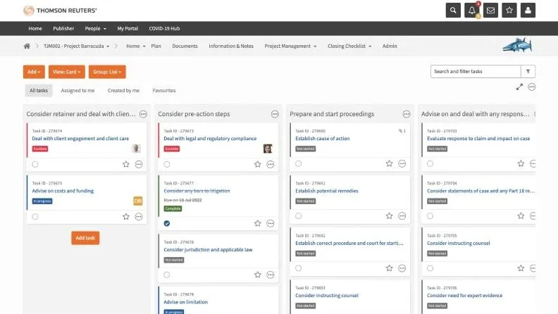
Task: Switch to Created by me tab
Action: tap(123, 90)
